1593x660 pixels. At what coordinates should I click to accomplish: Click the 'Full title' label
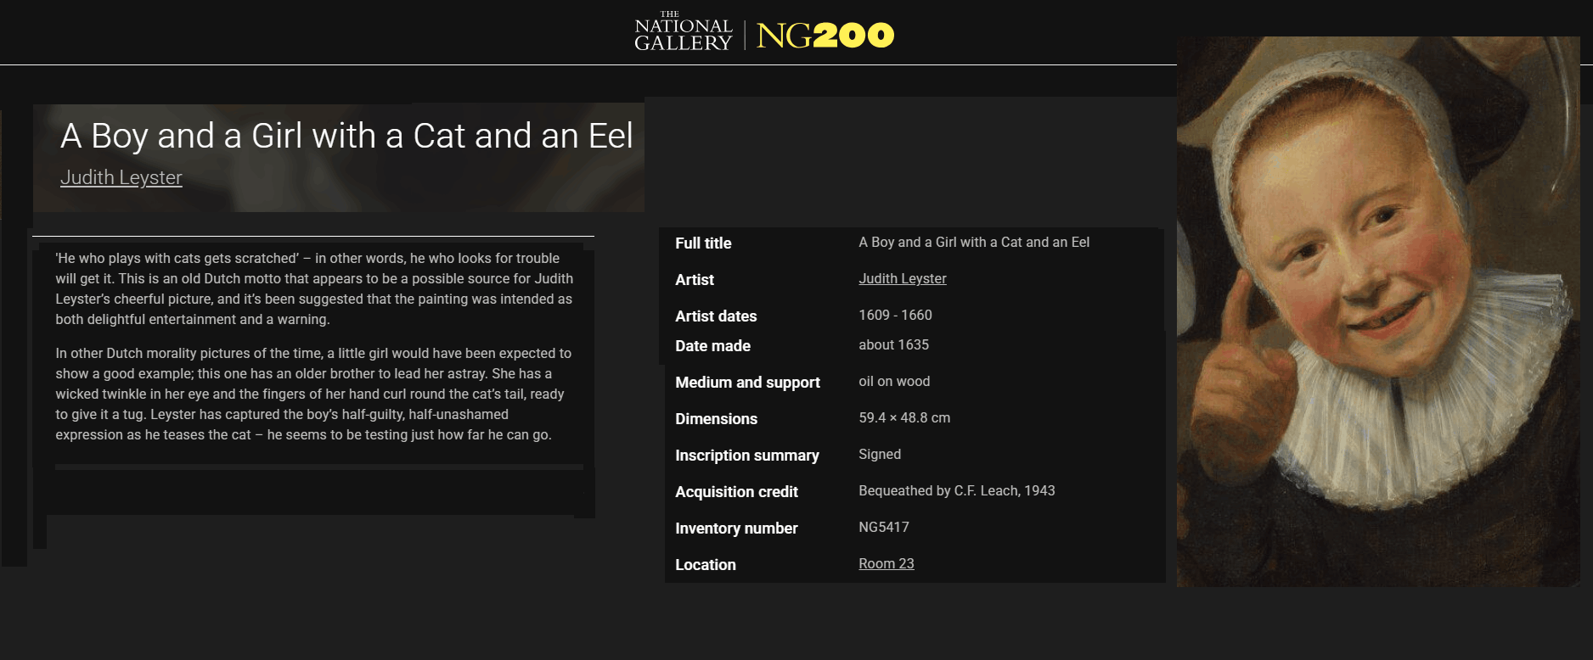703,243
